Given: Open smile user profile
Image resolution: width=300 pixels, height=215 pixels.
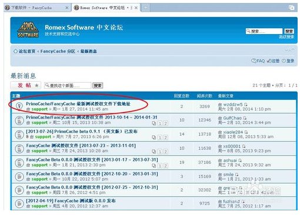Looking at the screenshot, I should (x=228, y=174).
